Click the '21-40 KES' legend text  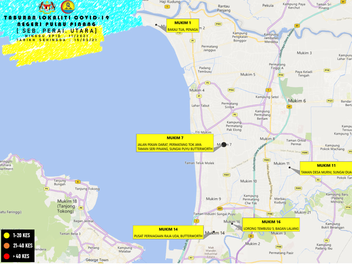pyautogui.click(x=23, y=246)
